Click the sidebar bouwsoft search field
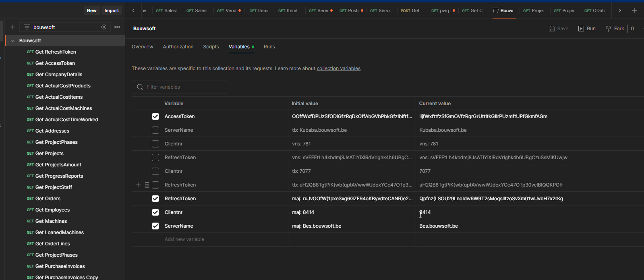 pyautogui.click(x=64, y=27)
